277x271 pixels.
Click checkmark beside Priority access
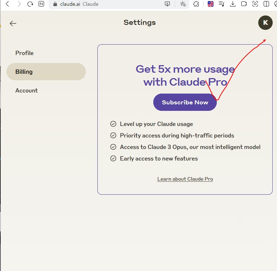[113, 135]
